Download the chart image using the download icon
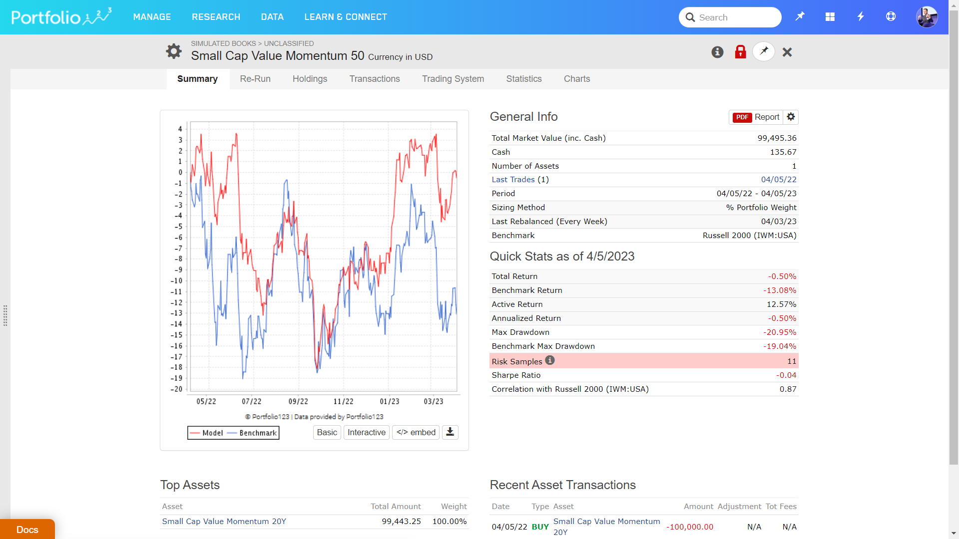 point(450,432)
